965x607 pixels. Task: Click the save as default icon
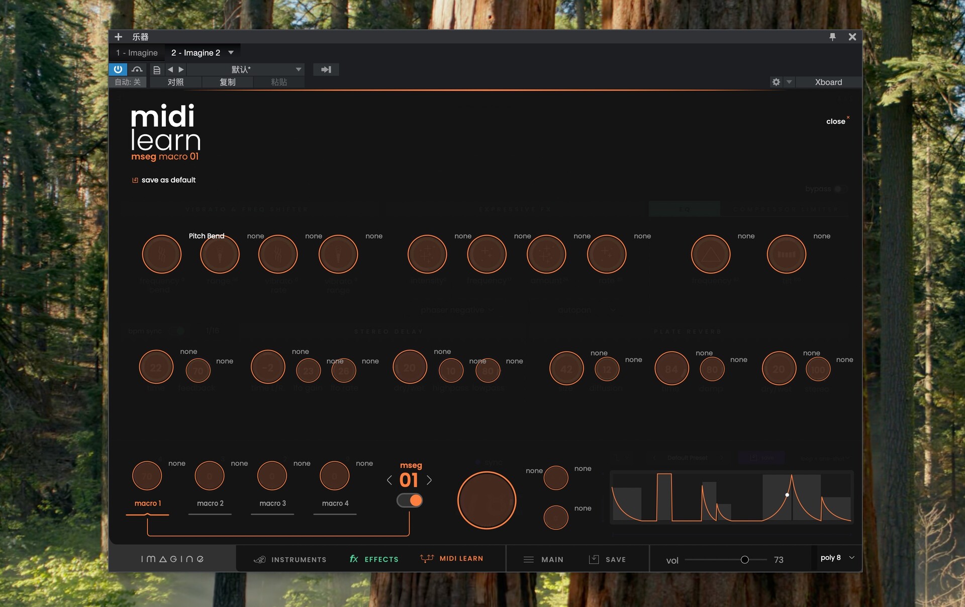coord(135,180)
